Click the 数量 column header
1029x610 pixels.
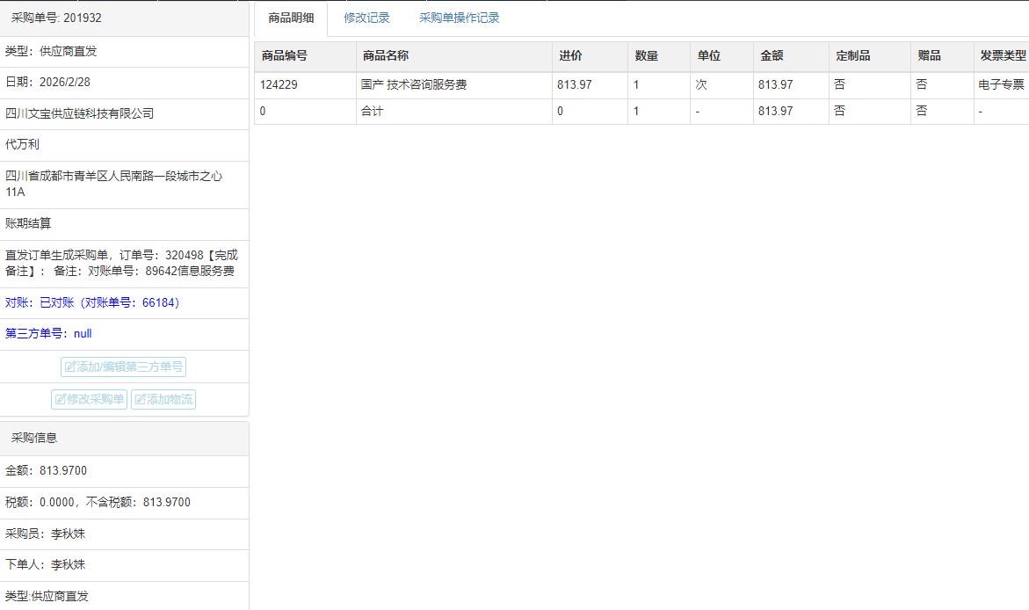tap(647, 55)
